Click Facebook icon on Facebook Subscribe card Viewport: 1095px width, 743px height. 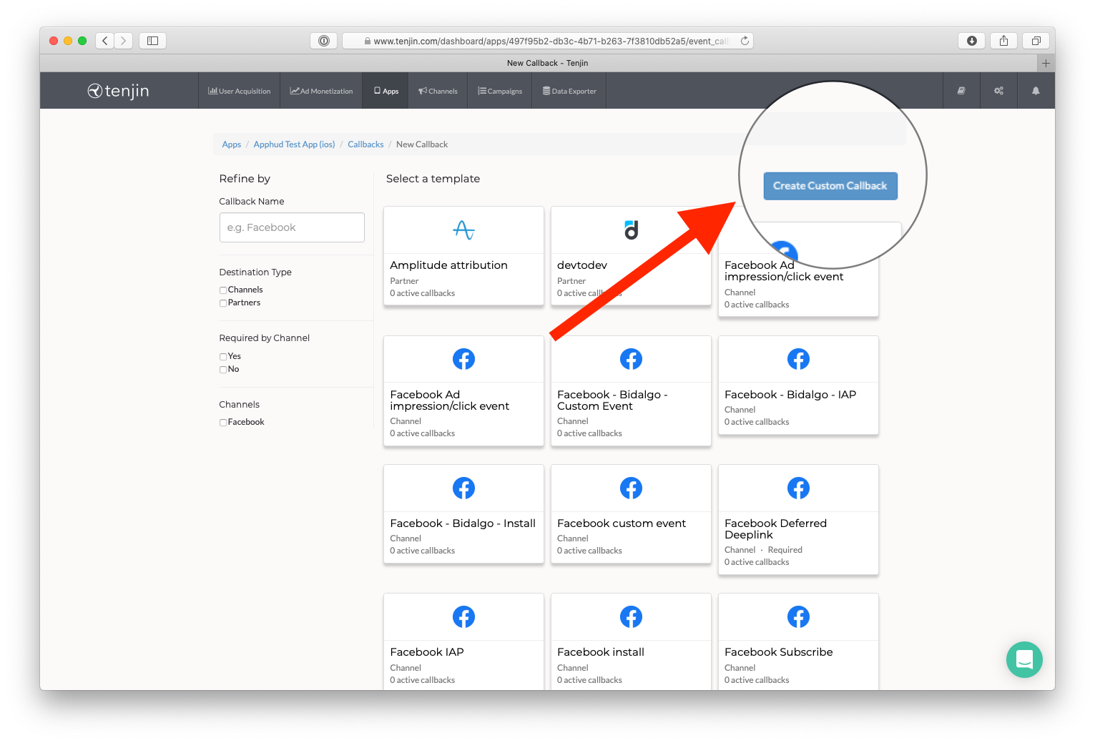coord(798,616)
